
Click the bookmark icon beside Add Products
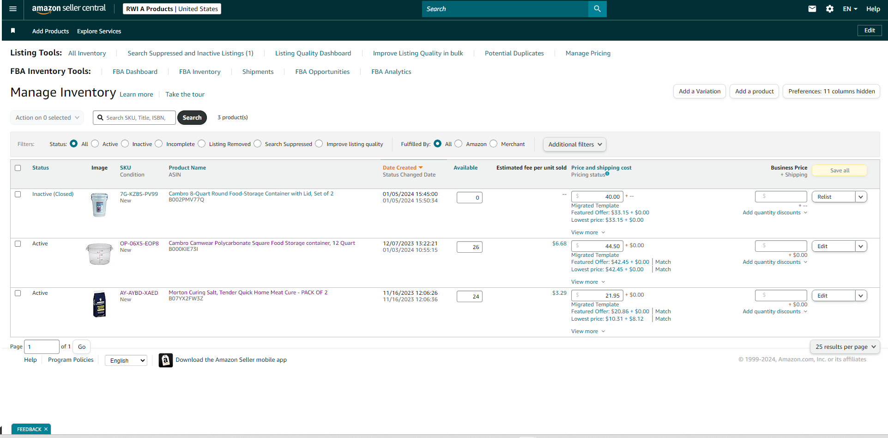click(x=13, y=30)
